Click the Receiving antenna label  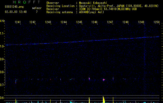pyautogui.click(x=60, y=12)
